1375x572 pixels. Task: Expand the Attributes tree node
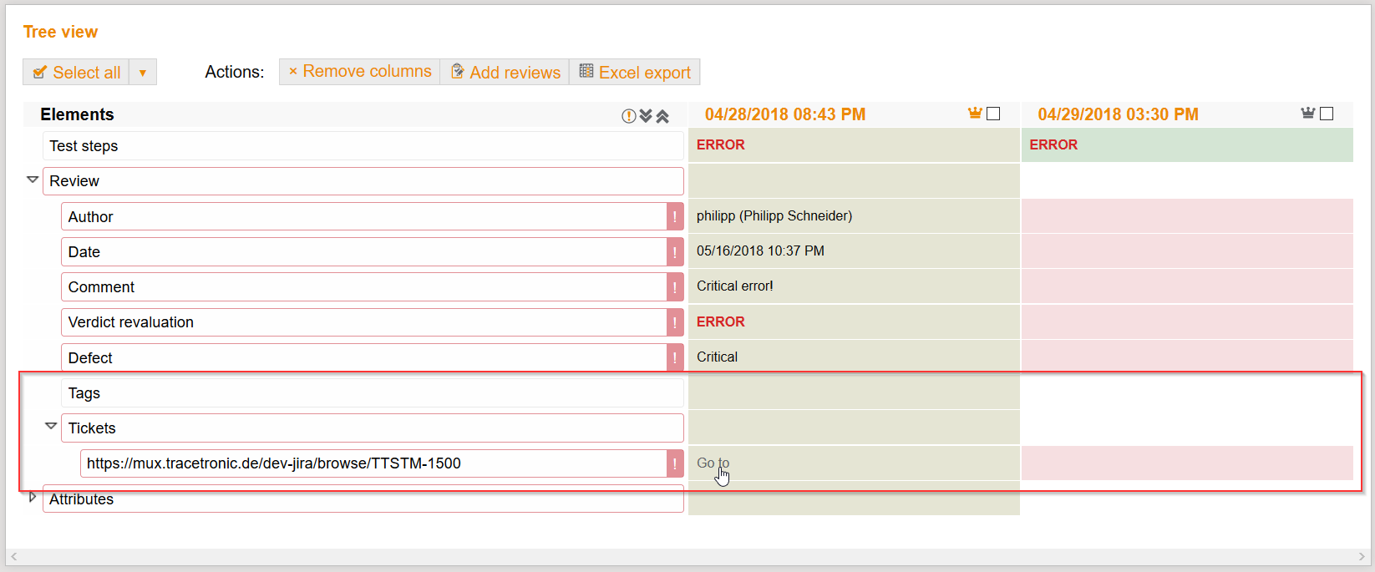(x=33, y=497)
